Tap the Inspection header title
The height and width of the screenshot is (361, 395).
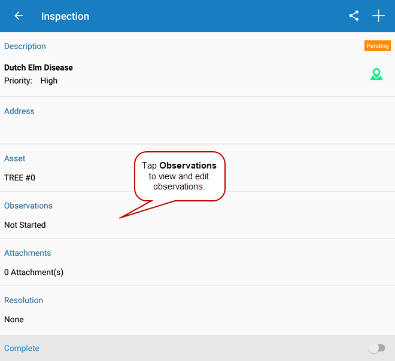(x=65, y=16)
